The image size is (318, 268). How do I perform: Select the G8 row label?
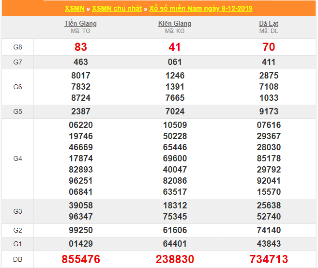(18, 47)
